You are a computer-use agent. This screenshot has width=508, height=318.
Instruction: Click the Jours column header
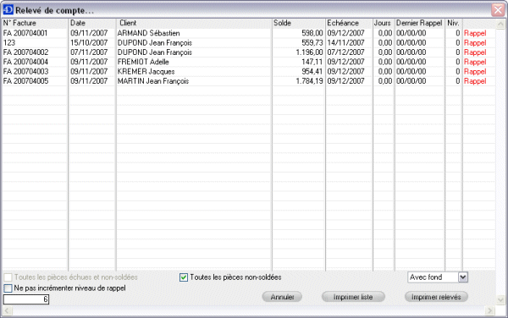tap(383, 23)
